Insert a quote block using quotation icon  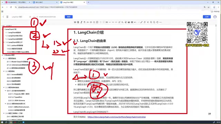click(x=107, y=22)
